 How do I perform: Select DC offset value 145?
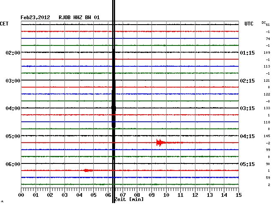267,136
